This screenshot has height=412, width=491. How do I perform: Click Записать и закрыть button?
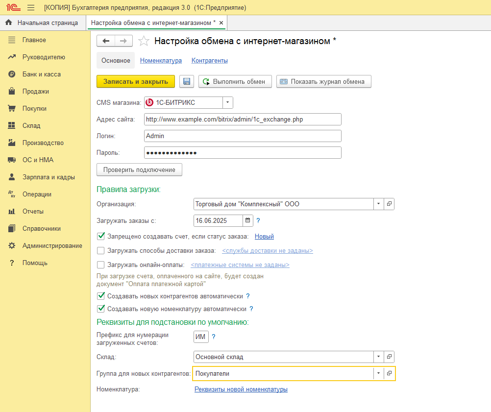coord(136,81)
